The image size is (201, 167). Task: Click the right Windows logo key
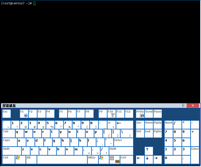[104, 160]
